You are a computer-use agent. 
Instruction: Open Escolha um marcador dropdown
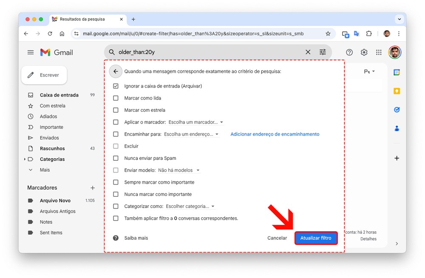pos(195,122)
